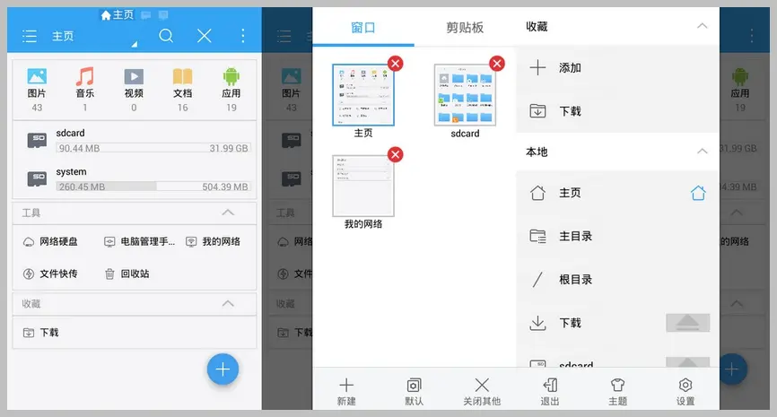Open 我的网络 tool in left panel
777x417 pixels.
coord(213,242)
